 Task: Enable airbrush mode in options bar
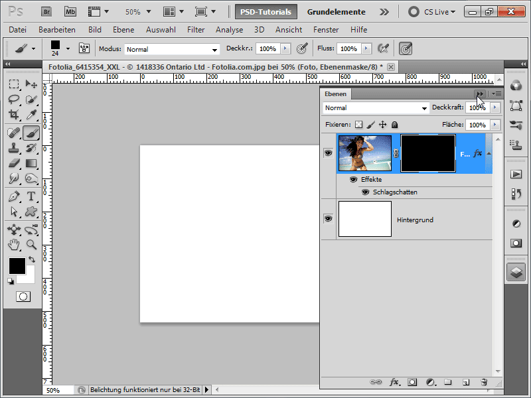[383, 48]
